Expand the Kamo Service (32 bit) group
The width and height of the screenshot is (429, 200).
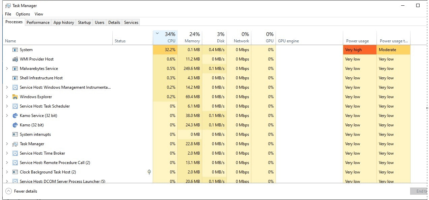[x=7, y=116]
